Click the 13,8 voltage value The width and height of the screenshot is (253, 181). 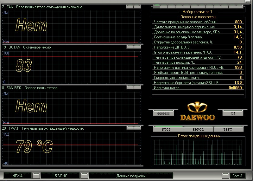pyautogui.click(x=238, y=83)
